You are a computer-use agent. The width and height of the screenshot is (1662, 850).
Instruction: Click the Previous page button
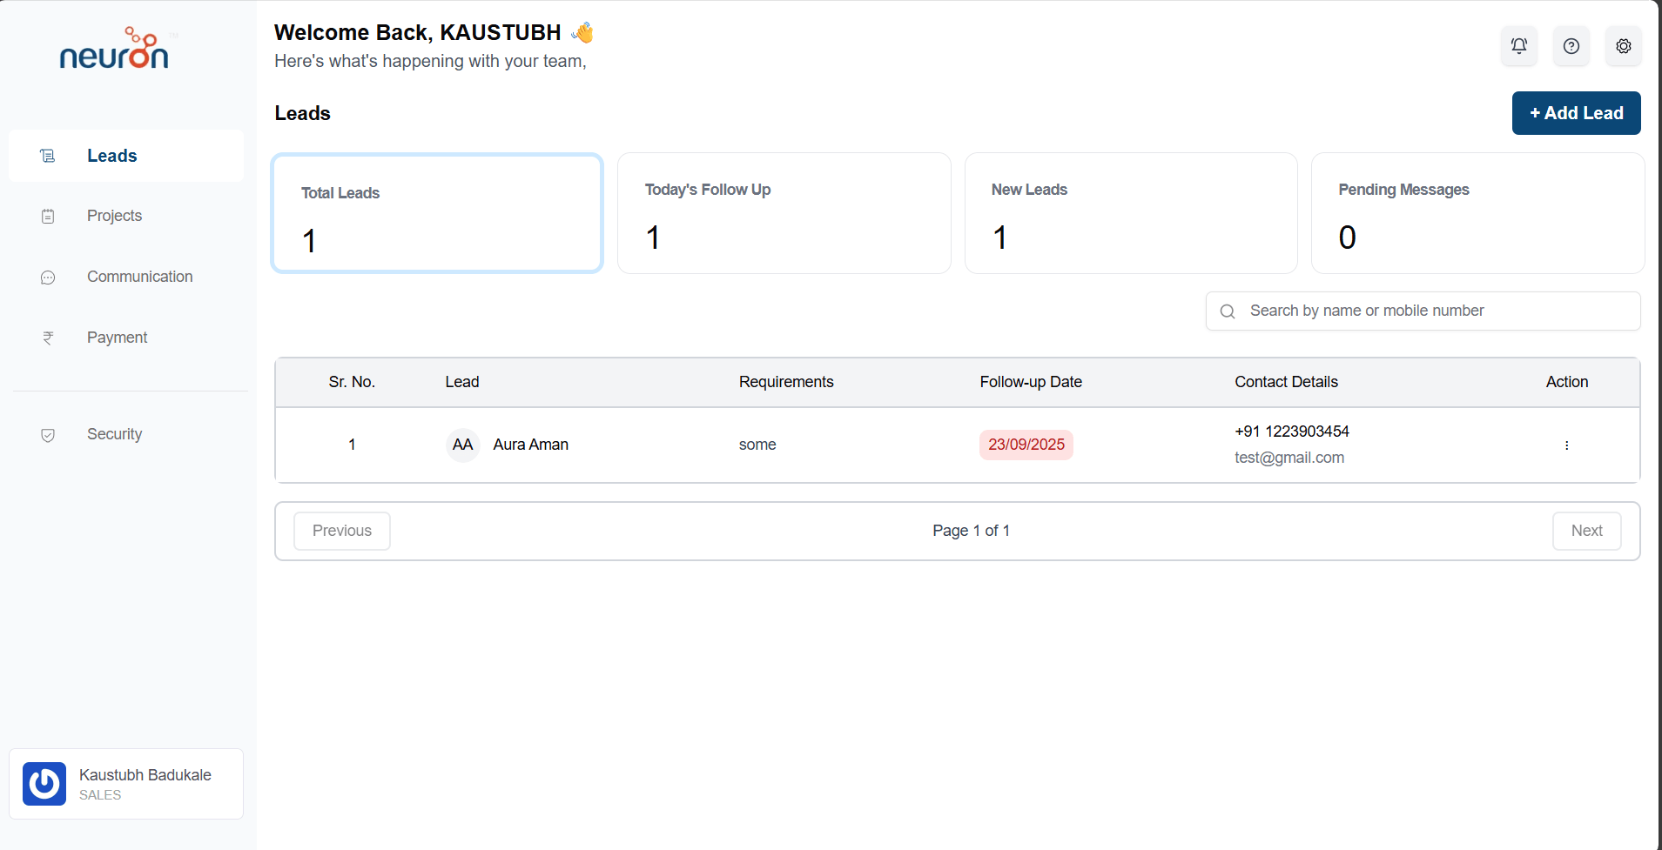[x=341, y=531]
